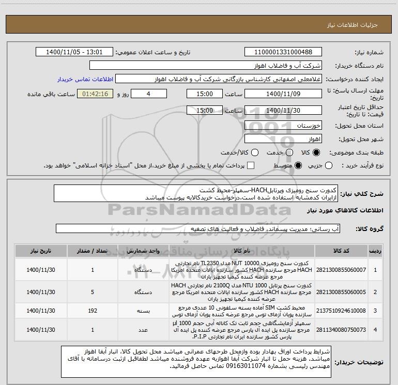Select item code 2811340080750073
Image resolution: width=398 pixels, height=385 pixels.
(x=341, y=330)
